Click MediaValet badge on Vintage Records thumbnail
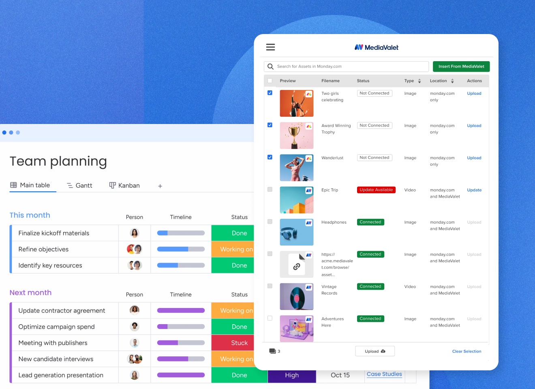This screenshot has width=535, height=389. (309, 287)
